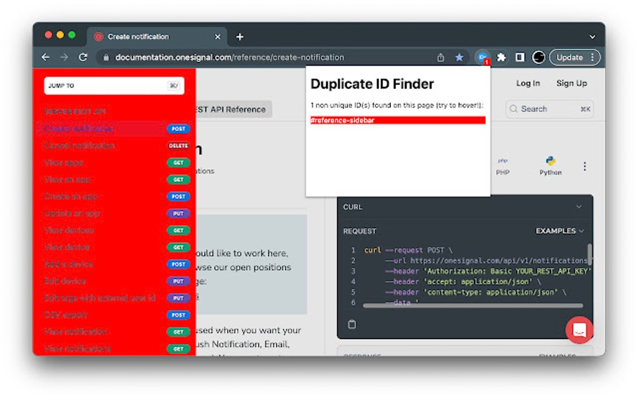
Task: Click the code block vertical scrollbar
Action: pyautogui.click(x=590, y=253)
